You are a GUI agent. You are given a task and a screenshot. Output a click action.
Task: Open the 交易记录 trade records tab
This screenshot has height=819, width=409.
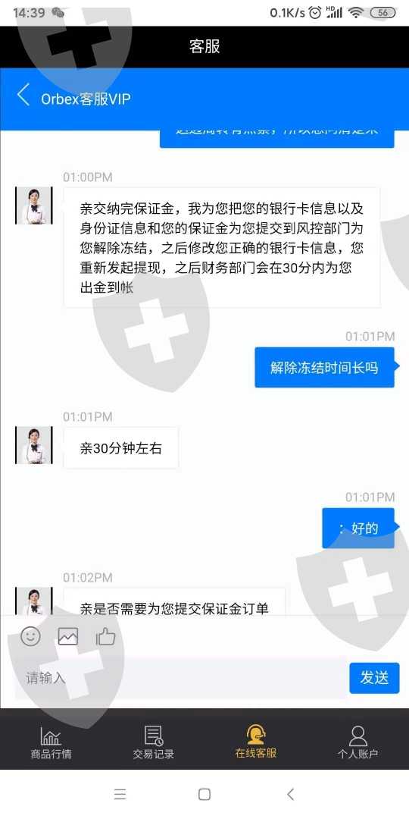point(153,742)
